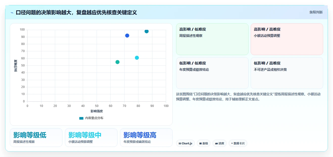The width and height of the screenshot is (333, 157).
Task: Click the 内容重点分布 legend label
Action: click(94, 118)
